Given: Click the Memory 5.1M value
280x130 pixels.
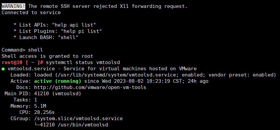Looking at the screenshot, I should 40,106.
